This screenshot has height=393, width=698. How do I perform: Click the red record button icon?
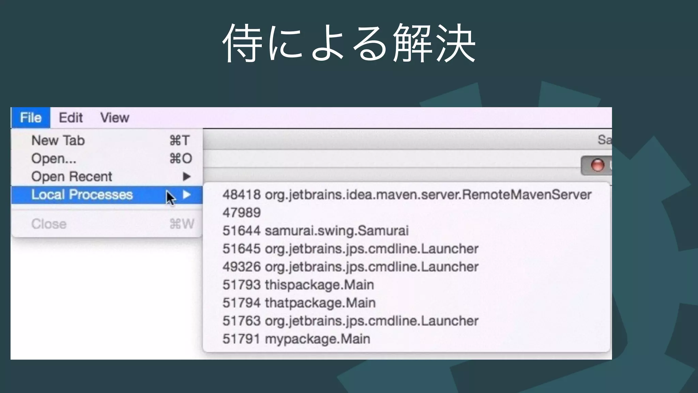point(597,165)
